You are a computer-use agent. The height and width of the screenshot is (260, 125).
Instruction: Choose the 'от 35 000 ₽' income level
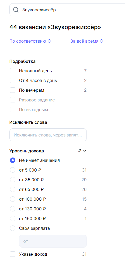coord(13,180)
